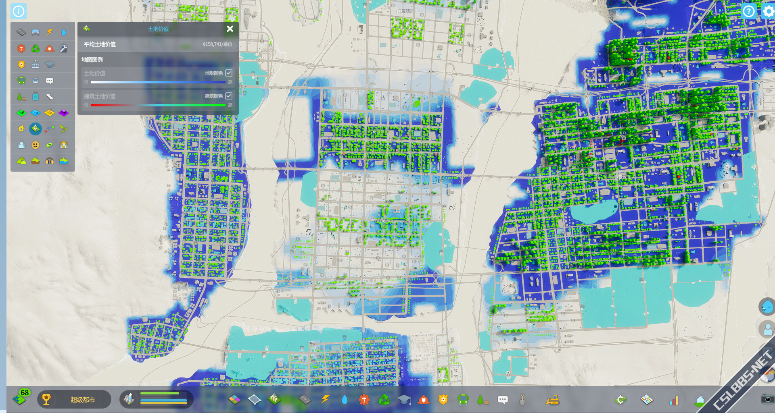This screenshot has height=413, width=775.
Task: Switch to Education info view
Action: pyautogui.click(x=50, y=65)
